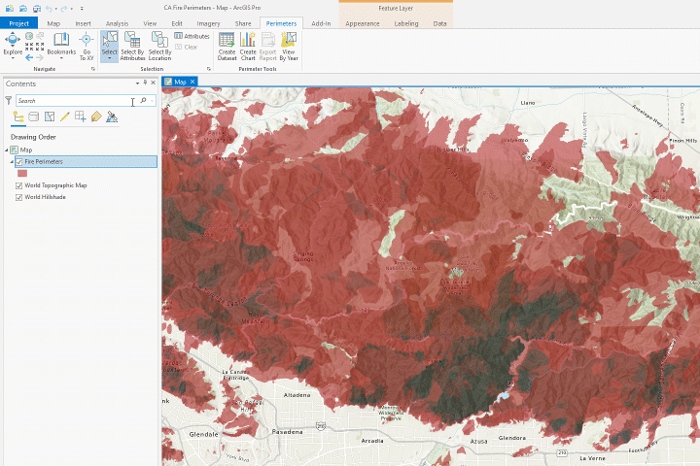Image resolution: width=700 pixels, height=466 pixels.
Task: Open Select By Location
Action: click(x=159, y=47)
